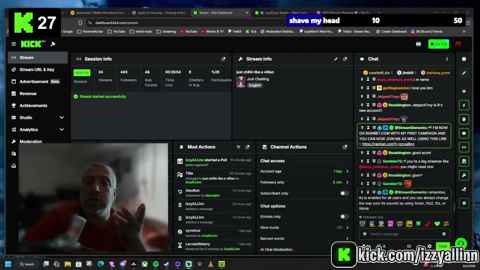Open the 'twitch music' bookmarks folder
The height and width of the screenshot is (270, 480).
[141, 31]
